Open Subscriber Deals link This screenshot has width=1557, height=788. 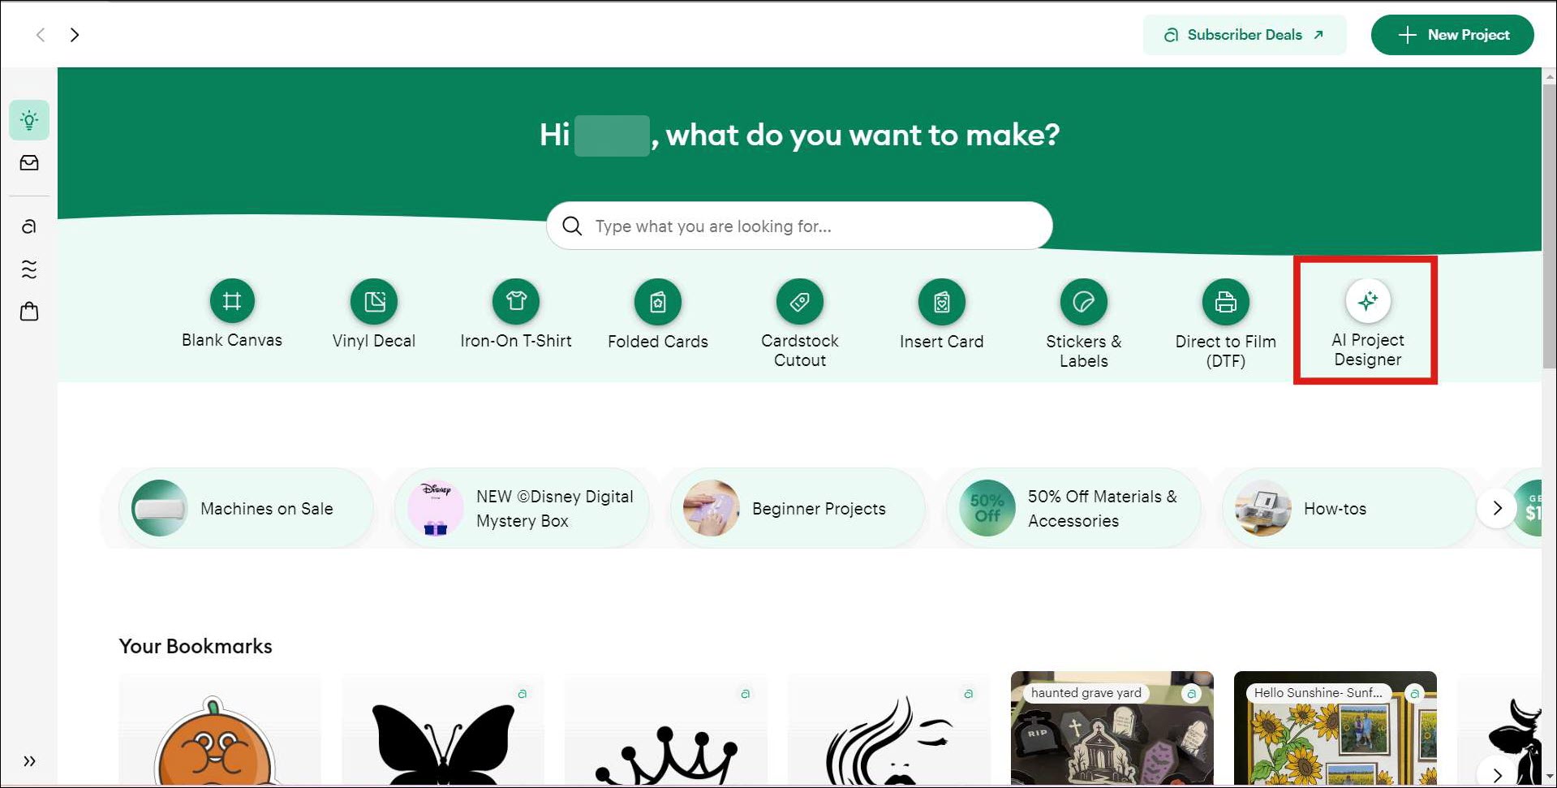click(x=1244, y=35)
